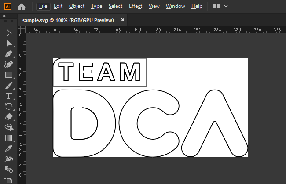Select the Rectangle tool
This screenshot has height=184, width=286.
click(9, 75)
